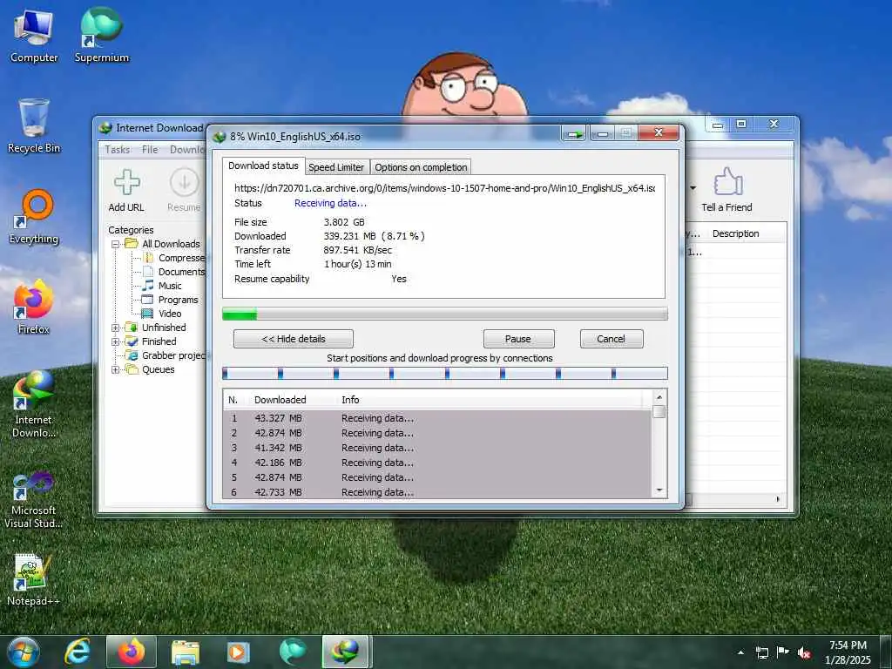Open the Computer desktop icon
Viewport: 892px width, 669px height.
(x=34, y=37)
